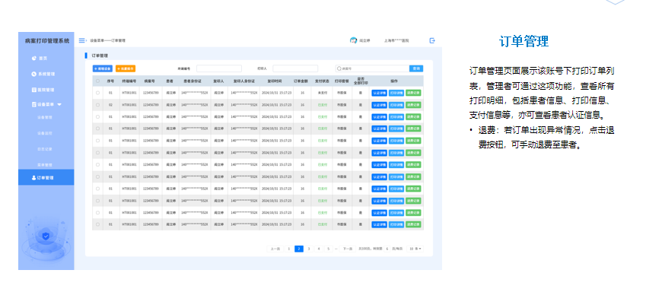Viewport: 646px width, 305px height.
Task: Click the 医院管理 sidebar icon
Action: coord(33,88)
